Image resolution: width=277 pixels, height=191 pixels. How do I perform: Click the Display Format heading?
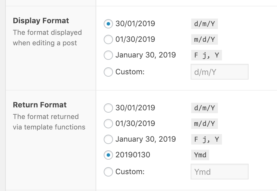(x=41, y=21)
